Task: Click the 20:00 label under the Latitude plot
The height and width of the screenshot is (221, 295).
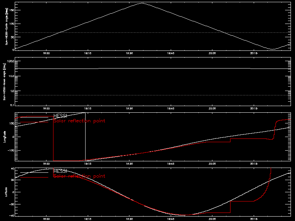Action: click(x=212, y=219)
